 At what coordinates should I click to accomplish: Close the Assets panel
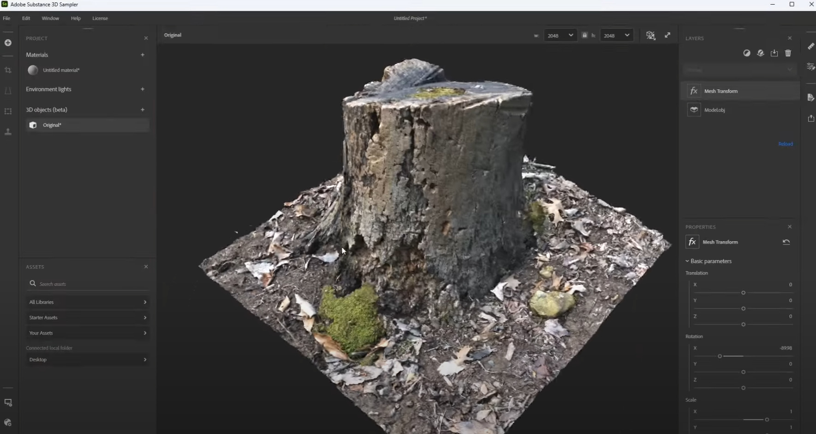pos(146,267)
